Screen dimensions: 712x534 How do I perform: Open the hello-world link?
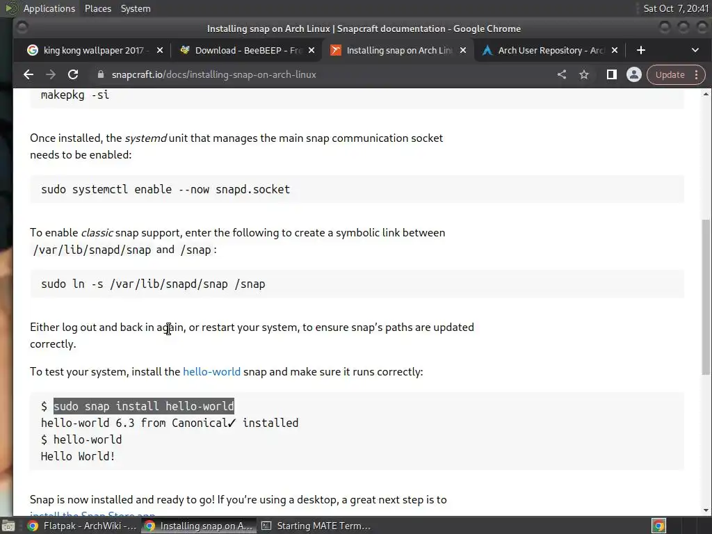211,371
